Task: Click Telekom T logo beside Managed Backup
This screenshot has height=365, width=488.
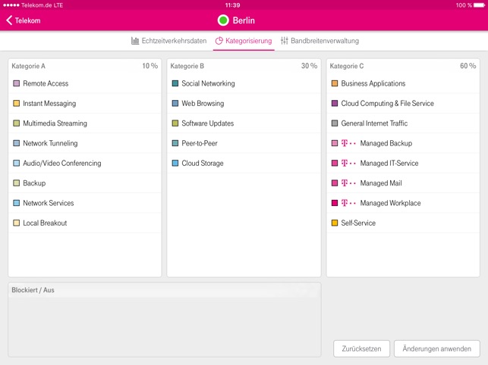Action: [x=348, y=143]
